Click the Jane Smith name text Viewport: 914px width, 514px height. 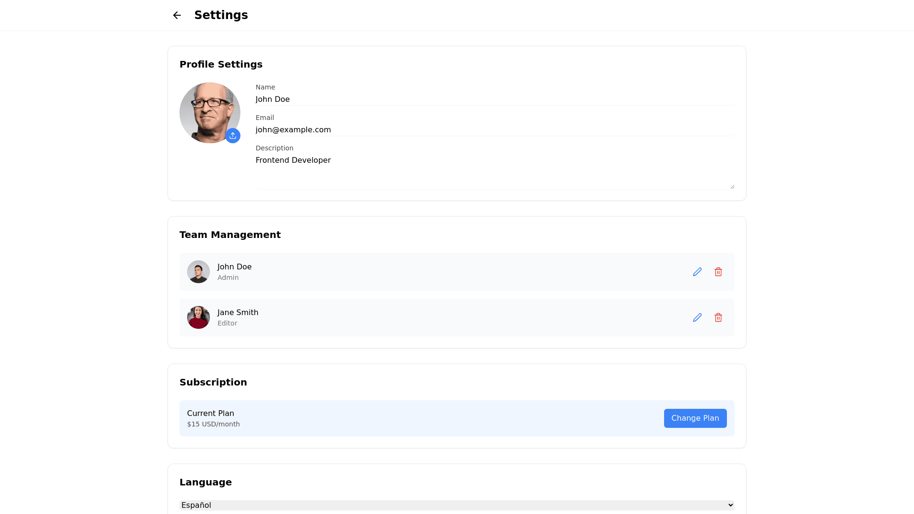pos(238,313)
